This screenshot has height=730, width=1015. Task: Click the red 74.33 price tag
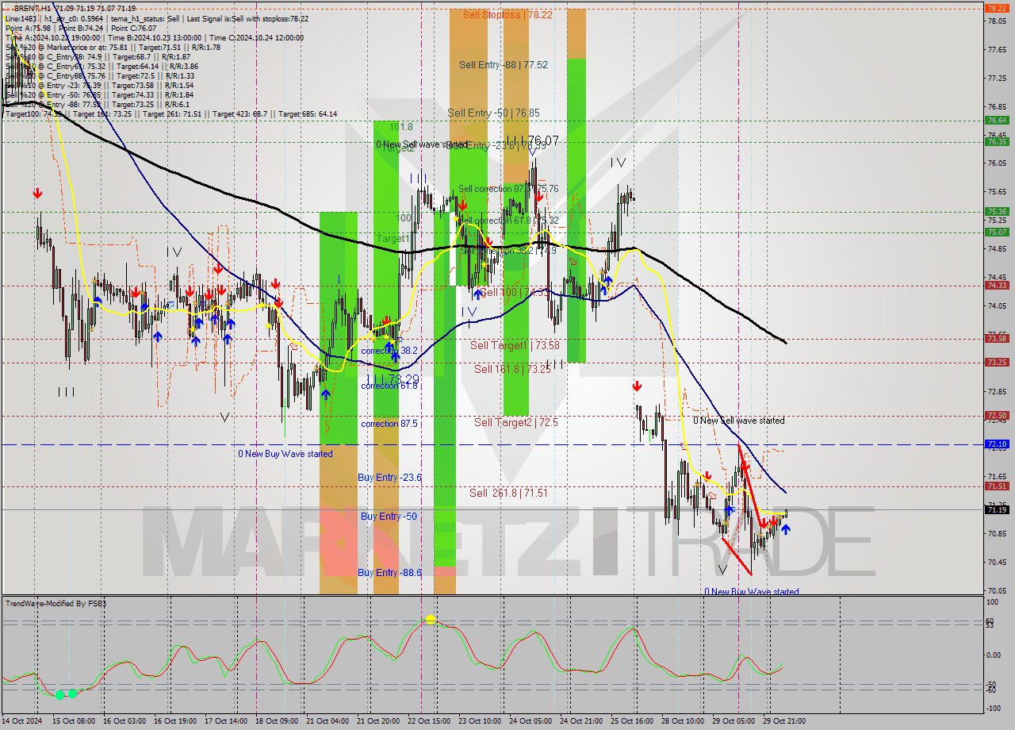996,286
